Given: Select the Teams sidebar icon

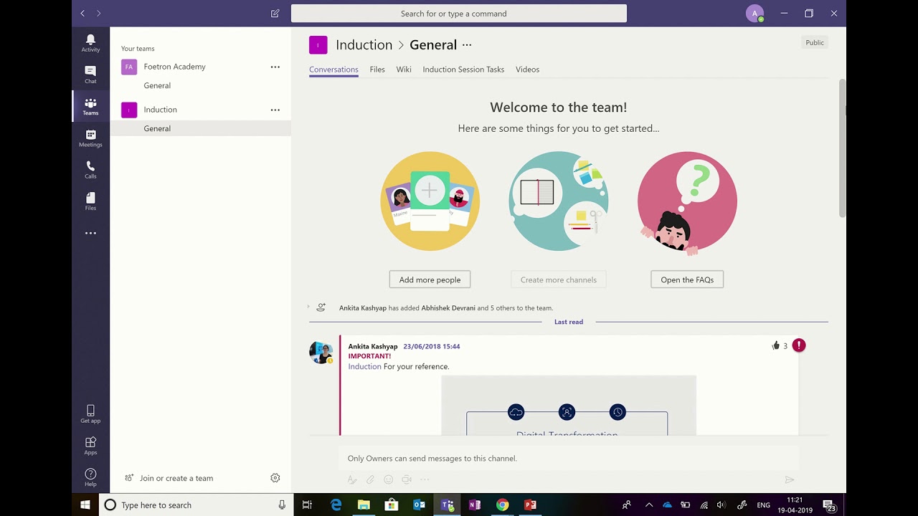Looking at the screenshot, I should point(90,106).
